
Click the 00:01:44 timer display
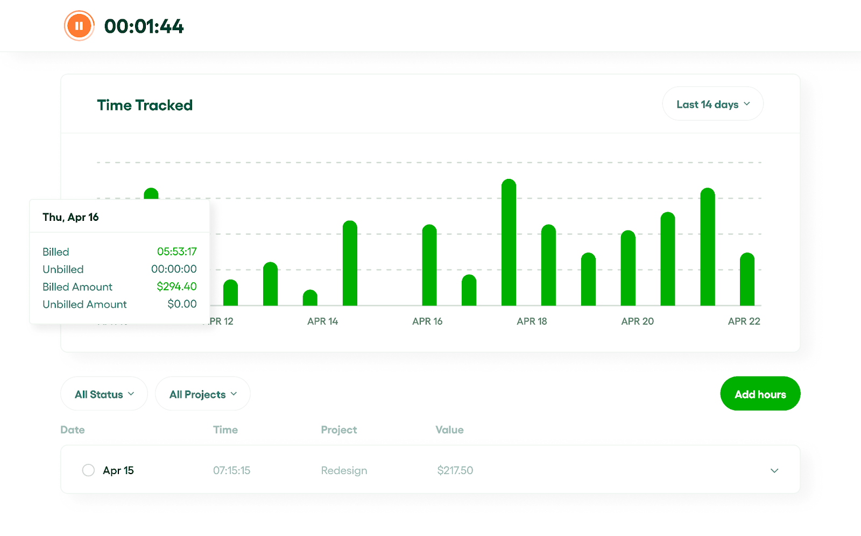[x=143, y=25]
